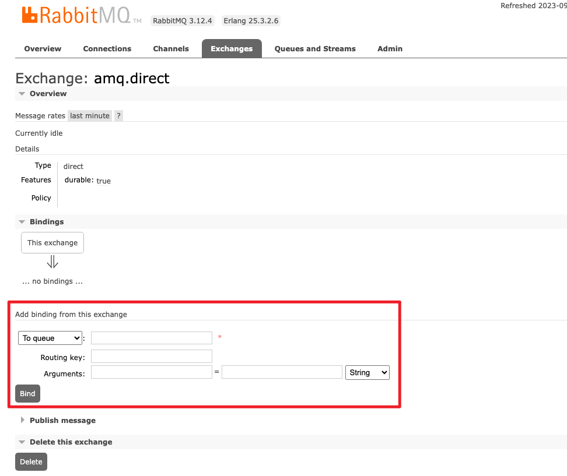Viewport: 567px width, 476px height.
Task: Click the last minute rate selector
Action: pyautogui.click(x=89, y=115)
